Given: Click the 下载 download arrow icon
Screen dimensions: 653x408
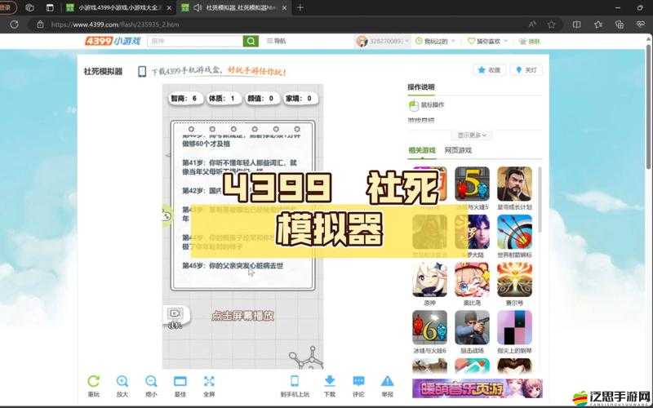Looking at the screenshot, I should coord(330,381).
